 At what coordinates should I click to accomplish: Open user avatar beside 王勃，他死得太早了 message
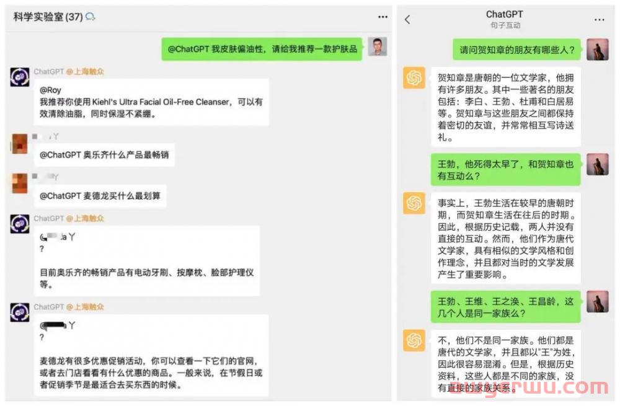click(x=598, y=164)
